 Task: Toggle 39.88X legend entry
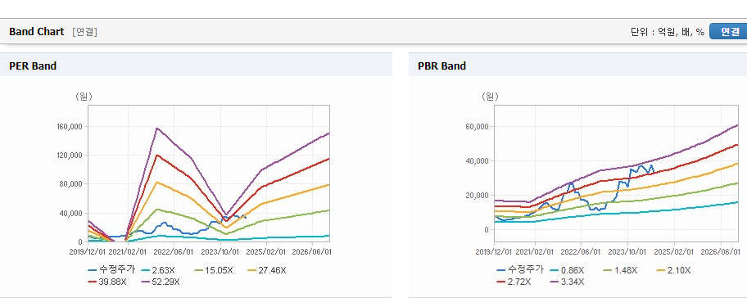pos(108,282)
